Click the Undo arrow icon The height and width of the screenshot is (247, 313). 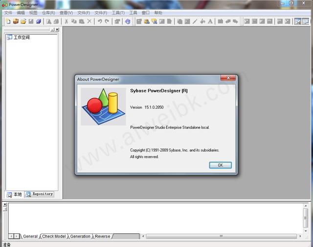click(100, 21)
